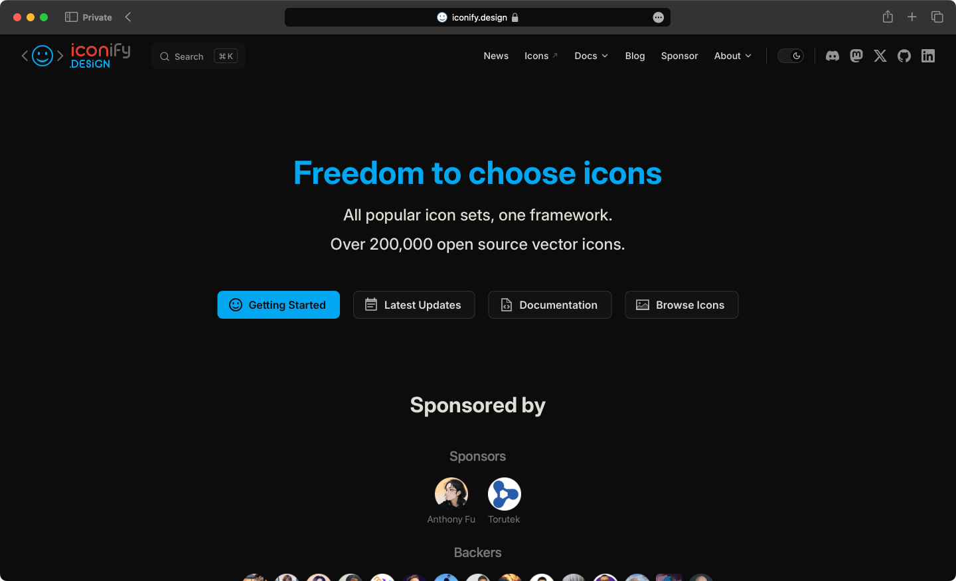This screenshot has width=956, height=581.
Task: Open the Mastodon profile icon
Action: point(856,56)
